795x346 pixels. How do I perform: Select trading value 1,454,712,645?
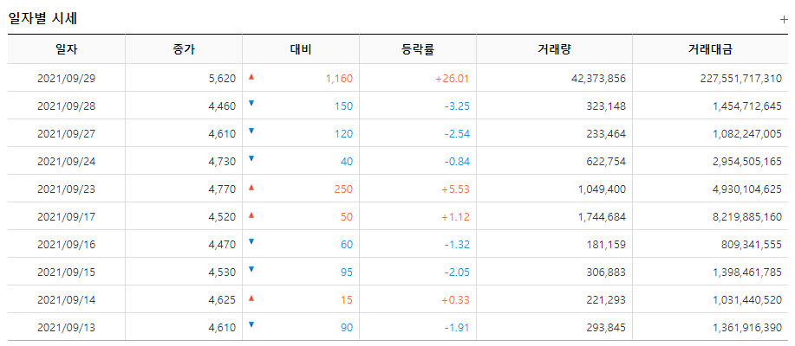point(747,106)
